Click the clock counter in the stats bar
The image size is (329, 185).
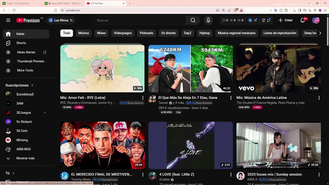[x=225, y=20]
